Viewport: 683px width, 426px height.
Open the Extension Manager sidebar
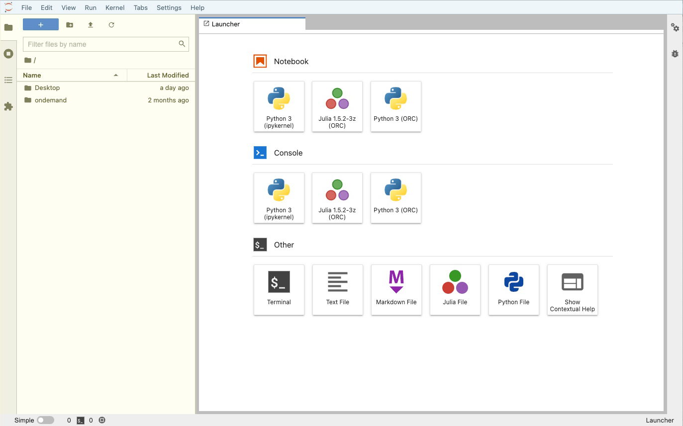point(8,106)
